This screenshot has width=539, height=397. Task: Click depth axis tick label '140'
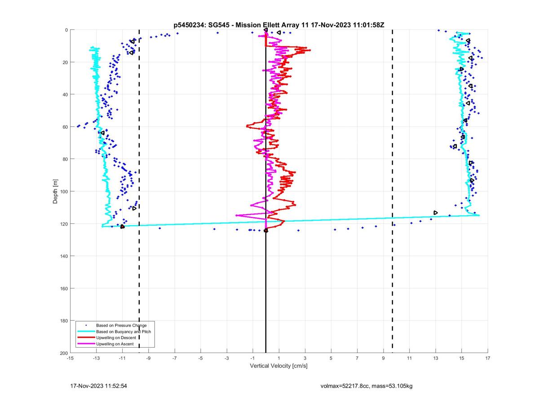[x=63, y=256]
